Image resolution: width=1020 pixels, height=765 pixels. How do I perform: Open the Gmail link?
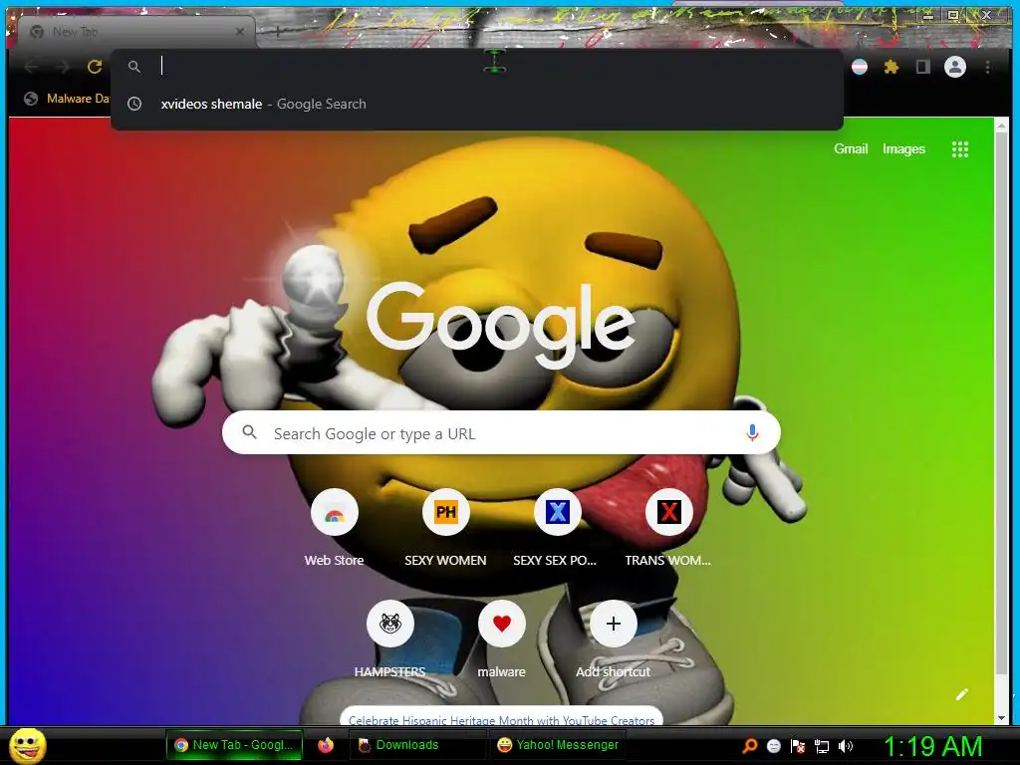point(851,149)
